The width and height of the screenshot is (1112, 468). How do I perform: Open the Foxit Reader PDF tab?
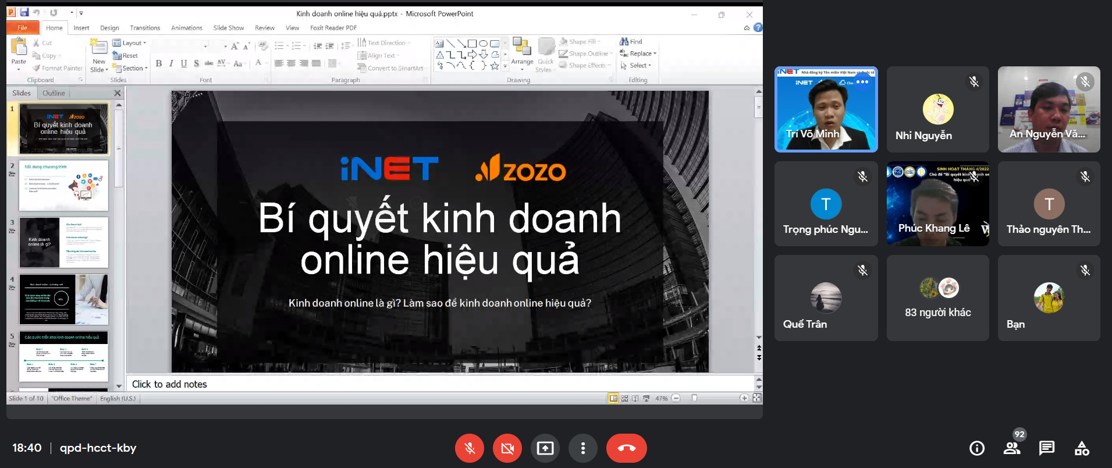point(333,28)
